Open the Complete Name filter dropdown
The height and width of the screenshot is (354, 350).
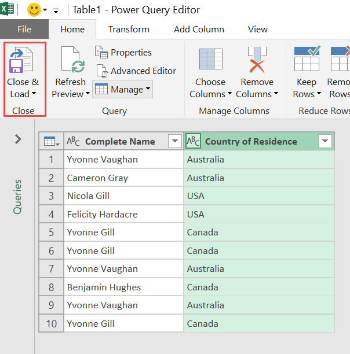coord(175,141)
